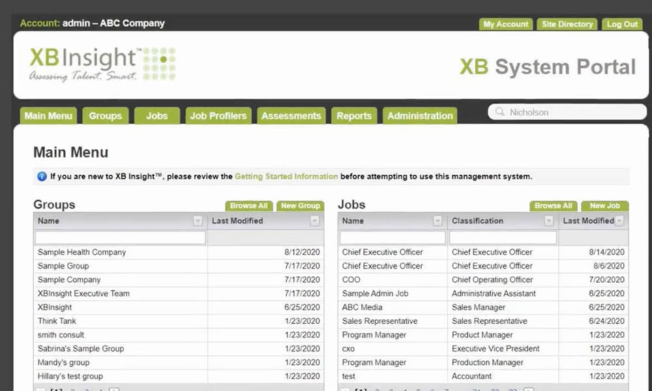652x391 pixels.
Task: Open the Groups tab
Action: pos(105,115)
